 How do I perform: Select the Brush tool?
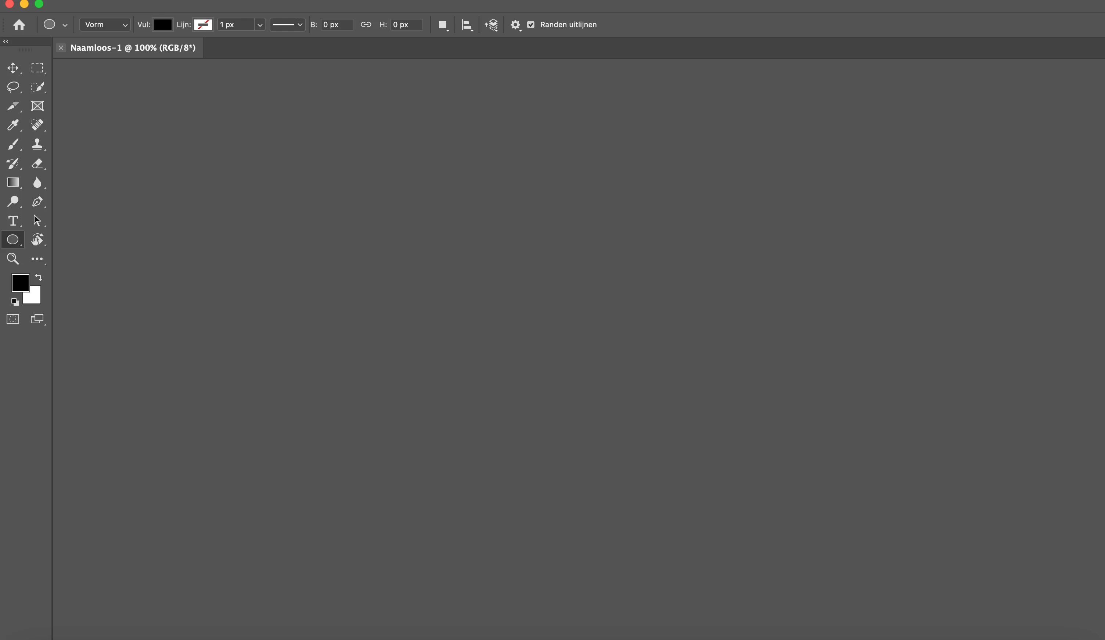13,144
